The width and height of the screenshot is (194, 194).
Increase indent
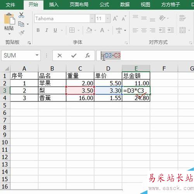tap(171, 30)
